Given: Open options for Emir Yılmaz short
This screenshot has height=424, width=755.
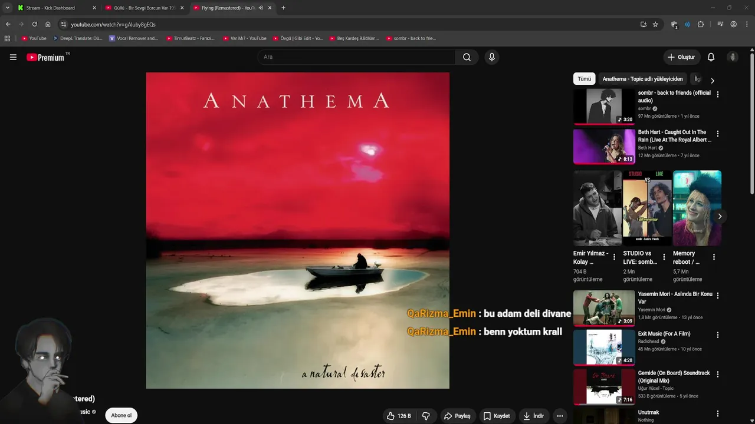Looking at the screenshot, I should (614, 257).
